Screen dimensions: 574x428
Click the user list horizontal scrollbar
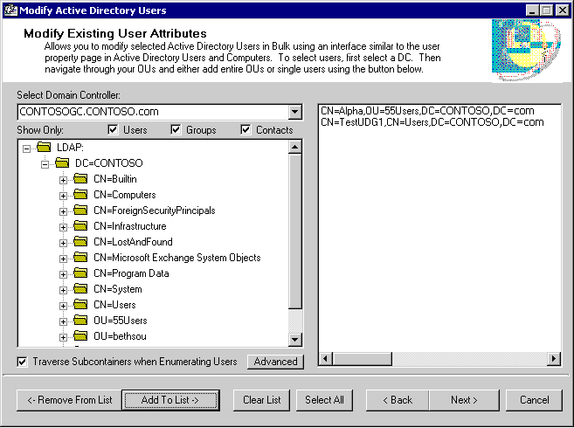coord(439,359)
